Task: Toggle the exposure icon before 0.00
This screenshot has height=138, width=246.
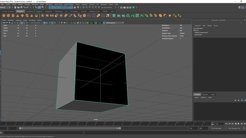Action: tap(88, 23)
